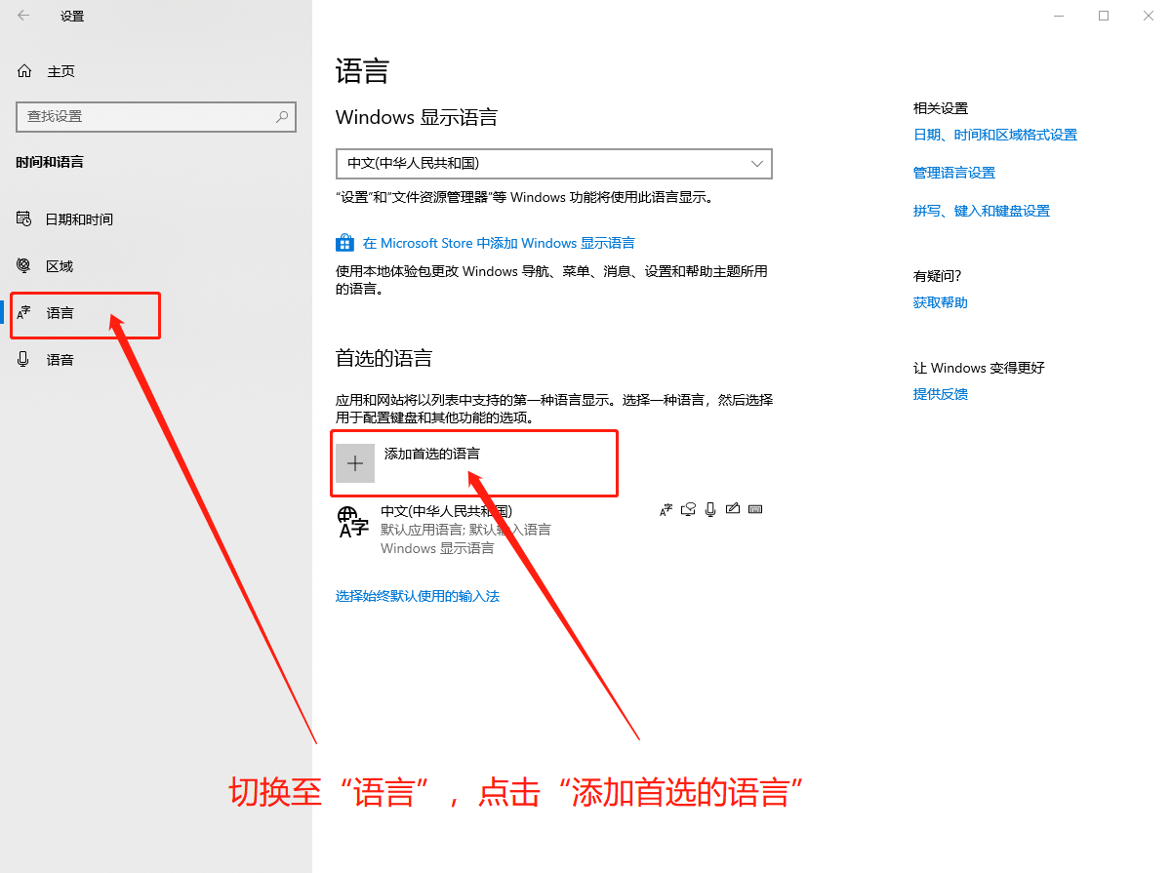Click the Microsoft Store bag icon
The image size is (1171, 873).
point(344,243)
